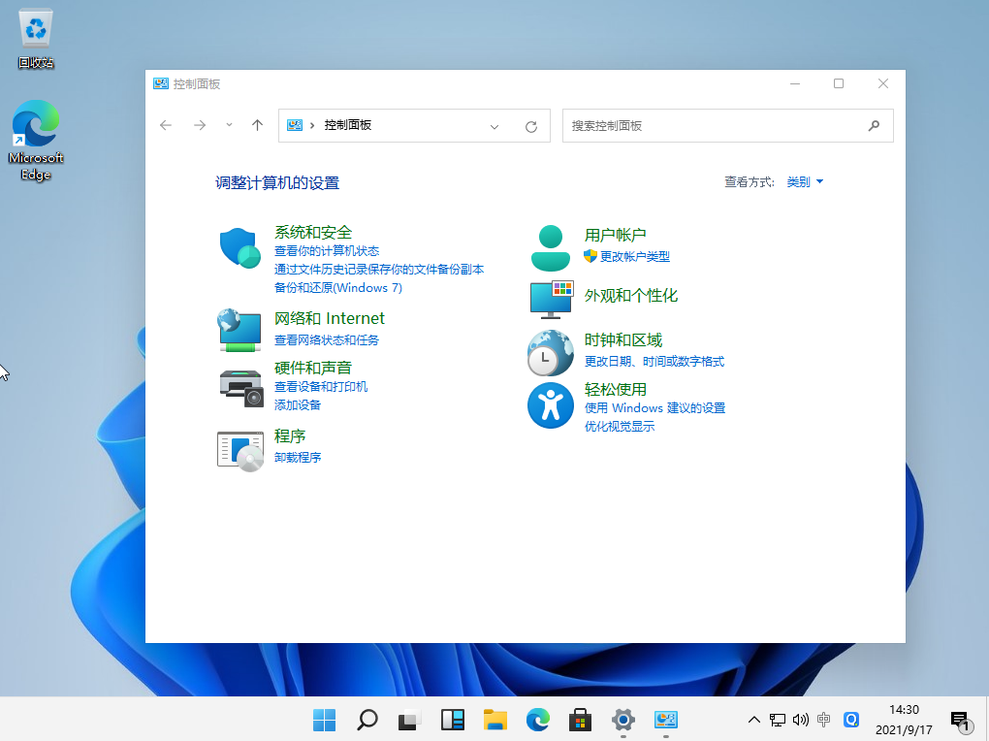Open the 回收站 on the desktop
The height and width of the screenshot is (741, 989).
pos(36,29)
